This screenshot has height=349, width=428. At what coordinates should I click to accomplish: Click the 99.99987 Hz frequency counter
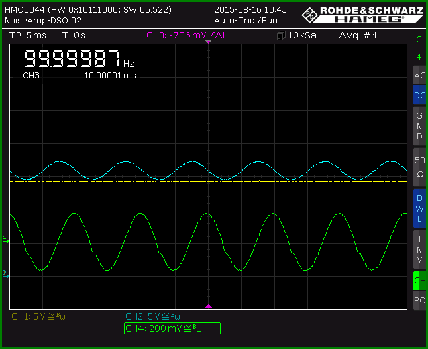coord(79,59)
